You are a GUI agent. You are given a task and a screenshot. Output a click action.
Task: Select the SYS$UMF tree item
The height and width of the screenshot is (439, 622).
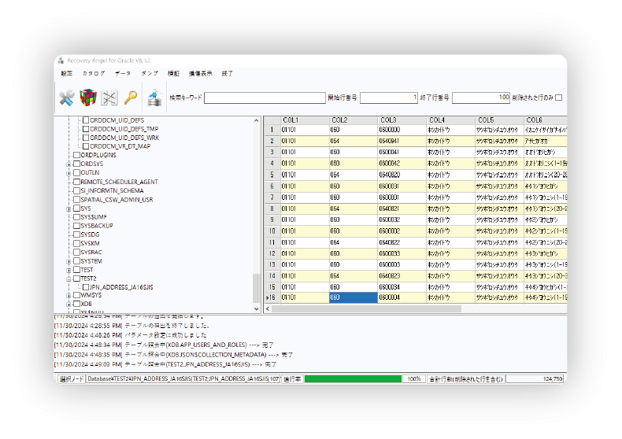click(94, 217)
